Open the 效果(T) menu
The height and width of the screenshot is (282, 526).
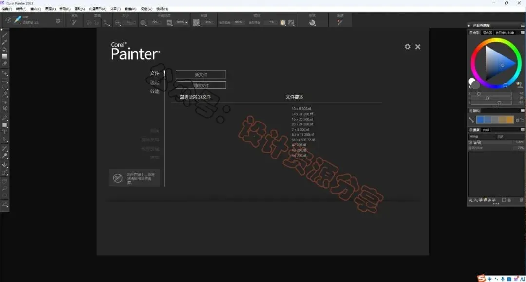(x=115, y=9)
